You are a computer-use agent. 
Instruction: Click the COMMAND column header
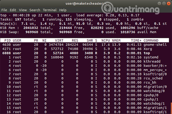[151, 40]
